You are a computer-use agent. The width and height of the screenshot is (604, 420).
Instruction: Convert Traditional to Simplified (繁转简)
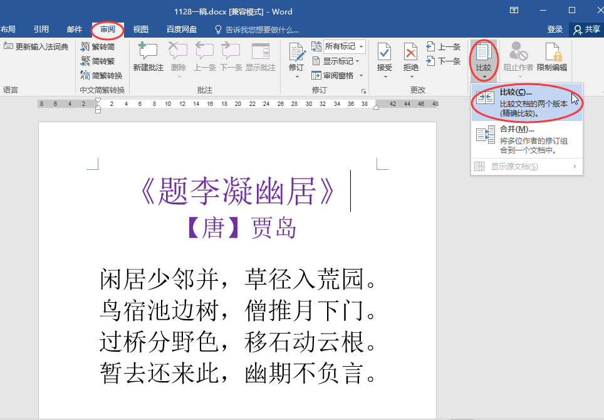click(98, 46)
